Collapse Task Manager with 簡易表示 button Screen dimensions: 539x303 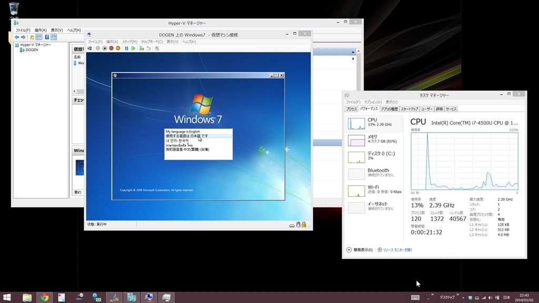pyautogui.click(x=361, y=250)
